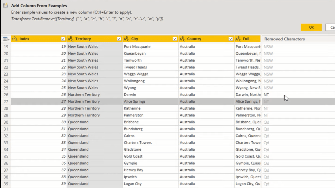
Task: Select the City column header
Action: (x=150, y=39)
